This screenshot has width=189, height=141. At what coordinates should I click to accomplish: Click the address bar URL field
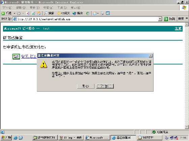point(87,19)
